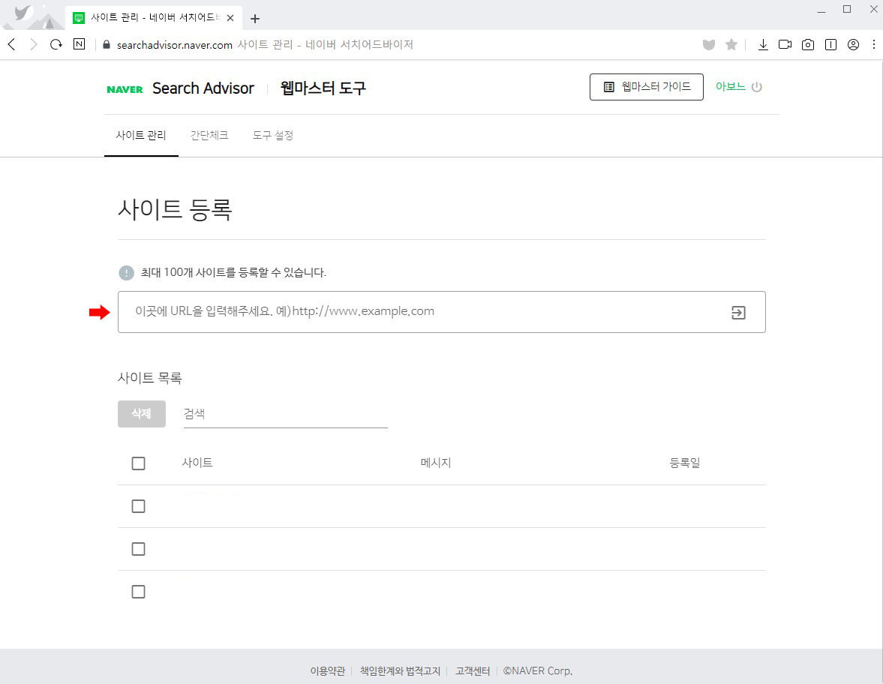Tick the second site row checkbox
The width and height of the screenshot is (883, 684).
click(138, 549)
